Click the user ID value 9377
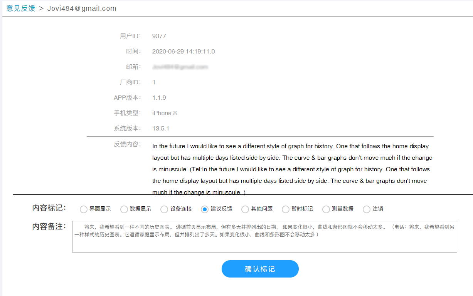 (159, 36)
